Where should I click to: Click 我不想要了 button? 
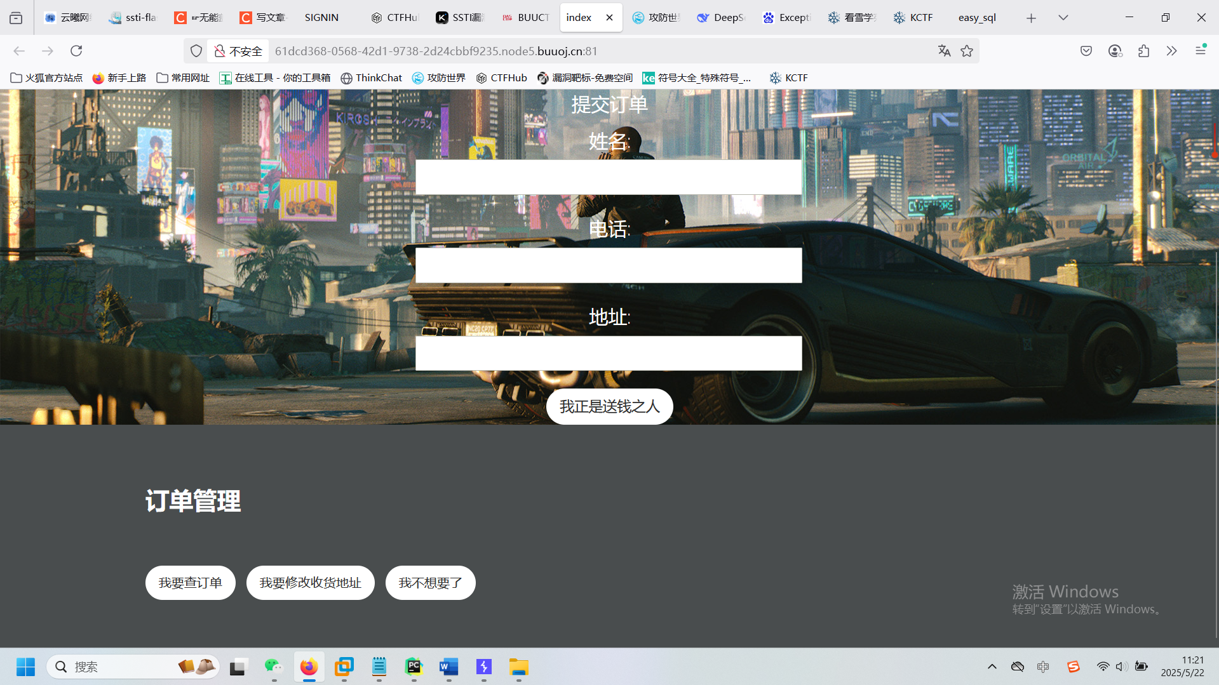click(x=431, y=583)
